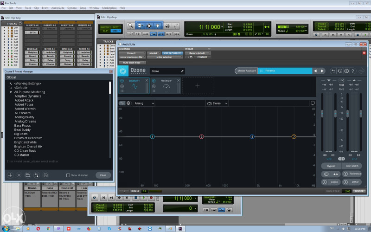The image size is (371, 232).
Task: Click import/export arrows icon in Preset Manager
Action: pyautogui.click(x=37, y=175)
